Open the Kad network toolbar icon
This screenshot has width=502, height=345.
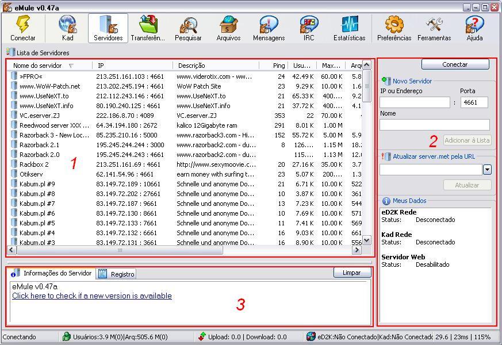click(x=67, y=24)
